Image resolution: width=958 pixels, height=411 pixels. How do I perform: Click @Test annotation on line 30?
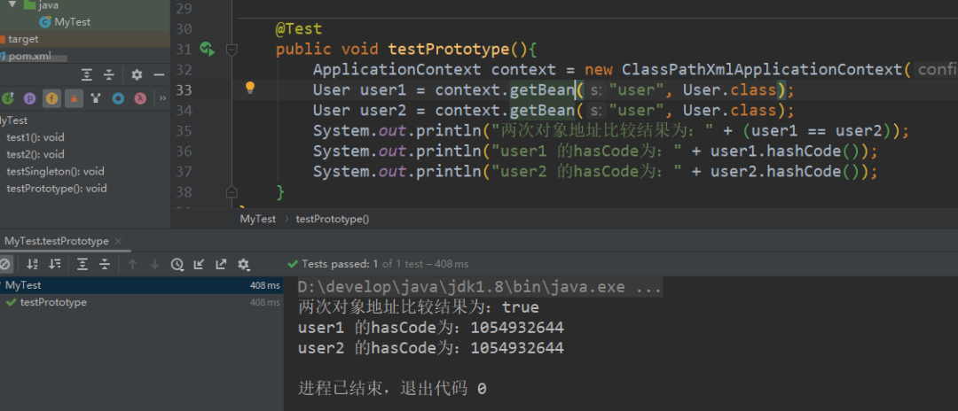[299, 28]
